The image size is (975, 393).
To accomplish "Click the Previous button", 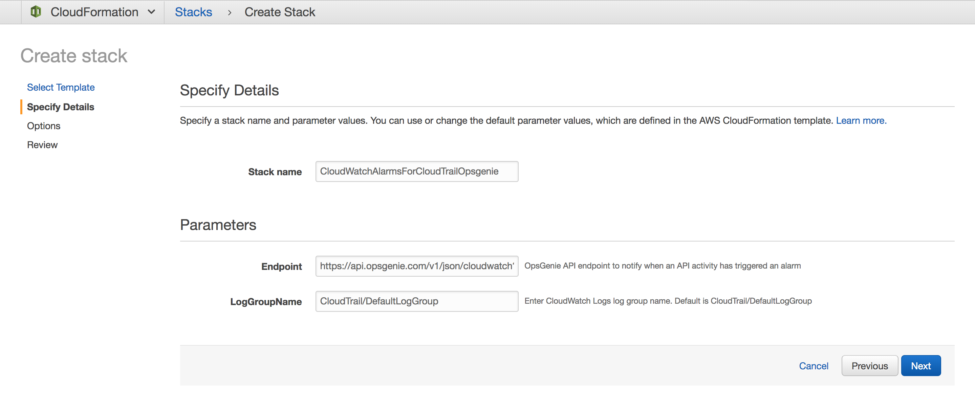I will [870, 366].
